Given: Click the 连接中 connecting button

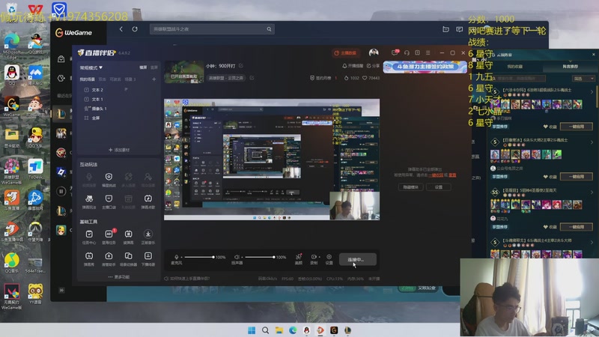Looking at the screenshot, I should 358,259.
